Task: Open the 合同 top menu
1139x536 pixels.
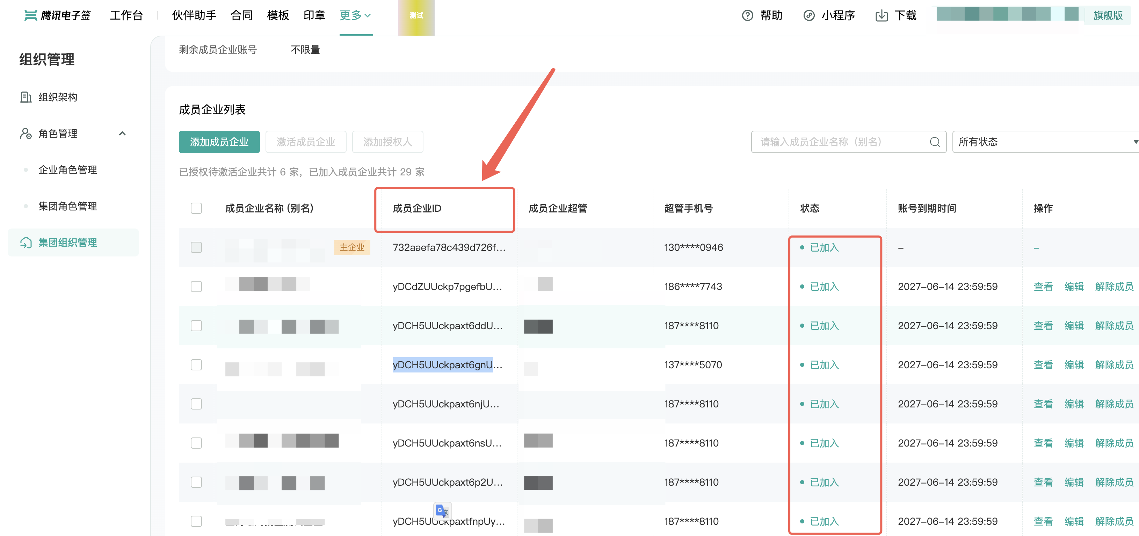Action: pos(241,15)
